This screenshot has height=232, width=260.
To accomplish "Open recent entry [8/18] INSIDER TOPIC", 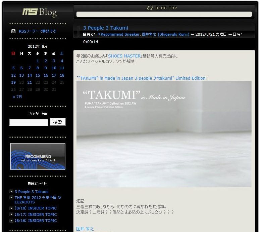I will [x=36, y=208].
